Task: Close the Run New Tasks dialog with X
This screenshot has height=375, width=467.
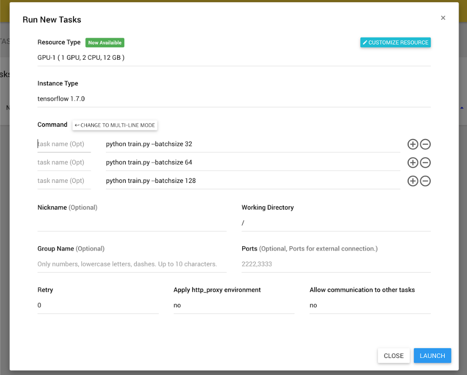Action: point(443,18)
